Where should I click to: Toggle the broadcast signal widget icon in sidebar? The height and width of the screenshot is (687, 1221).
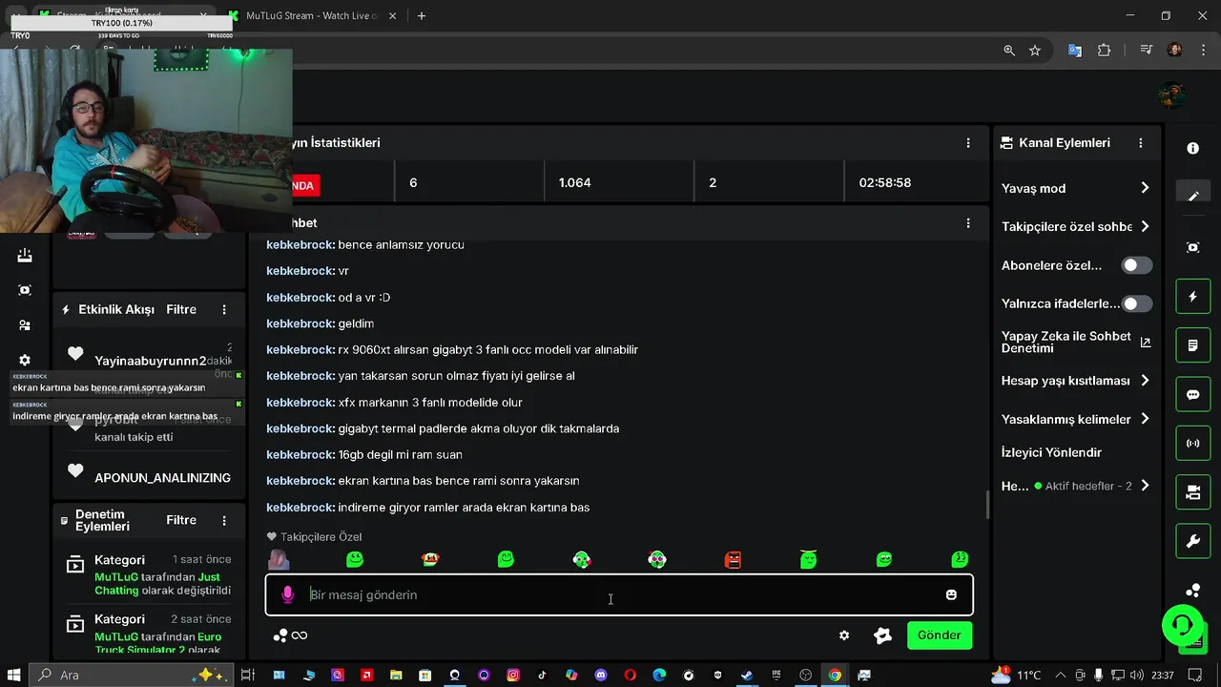1192,444
